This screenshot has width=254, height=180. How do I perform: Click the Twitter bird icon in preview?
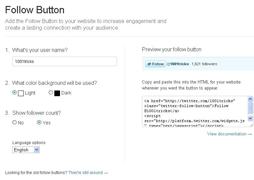(149, 64)
